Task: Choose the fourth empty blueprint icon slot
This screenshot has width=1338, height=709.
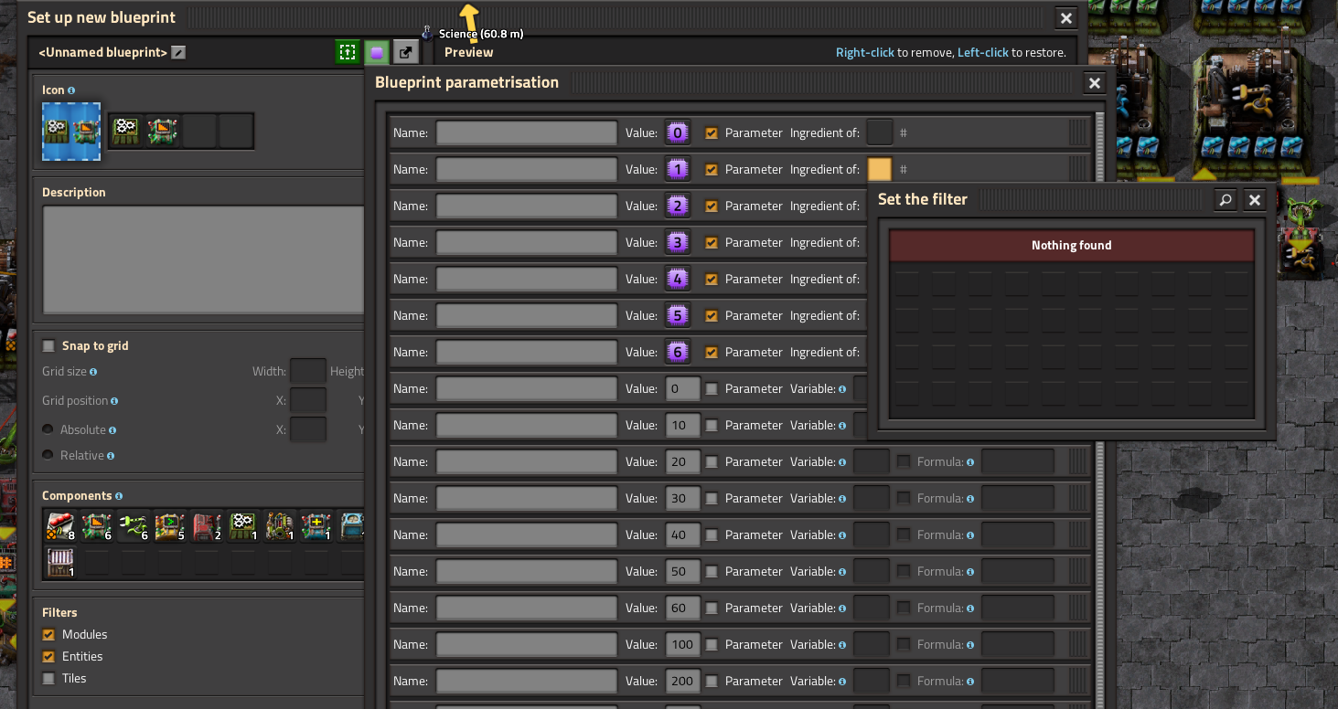Action: point(236,132)
